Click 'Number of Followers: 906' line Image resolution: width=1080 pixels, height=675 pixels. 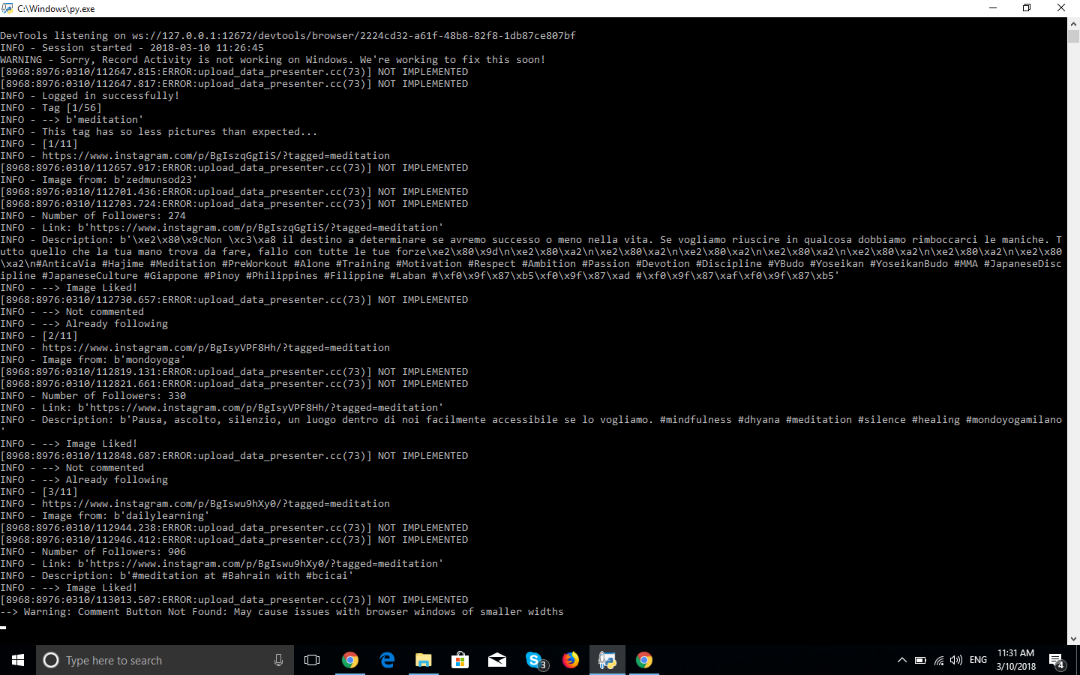click(93, 551)
